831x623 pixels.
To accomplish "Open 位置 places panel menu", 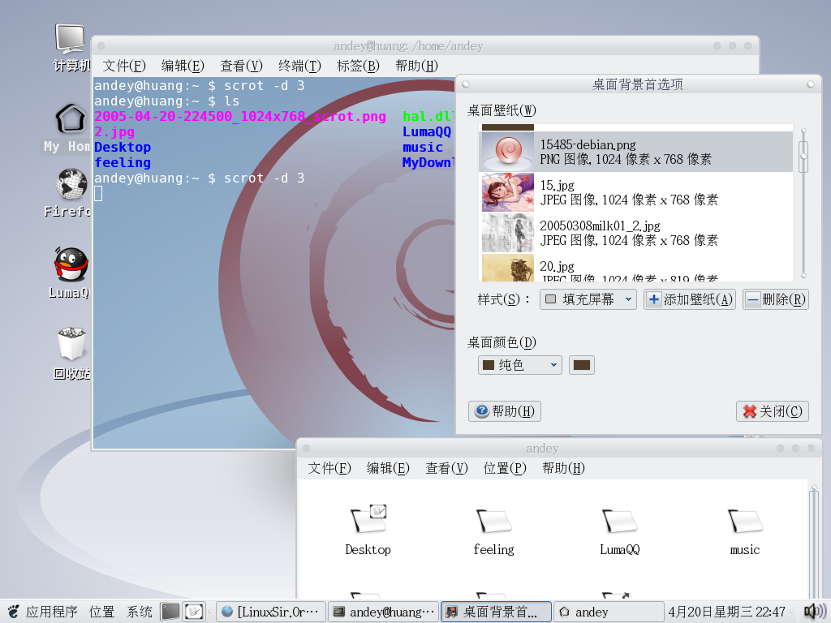I will (101, 612).
